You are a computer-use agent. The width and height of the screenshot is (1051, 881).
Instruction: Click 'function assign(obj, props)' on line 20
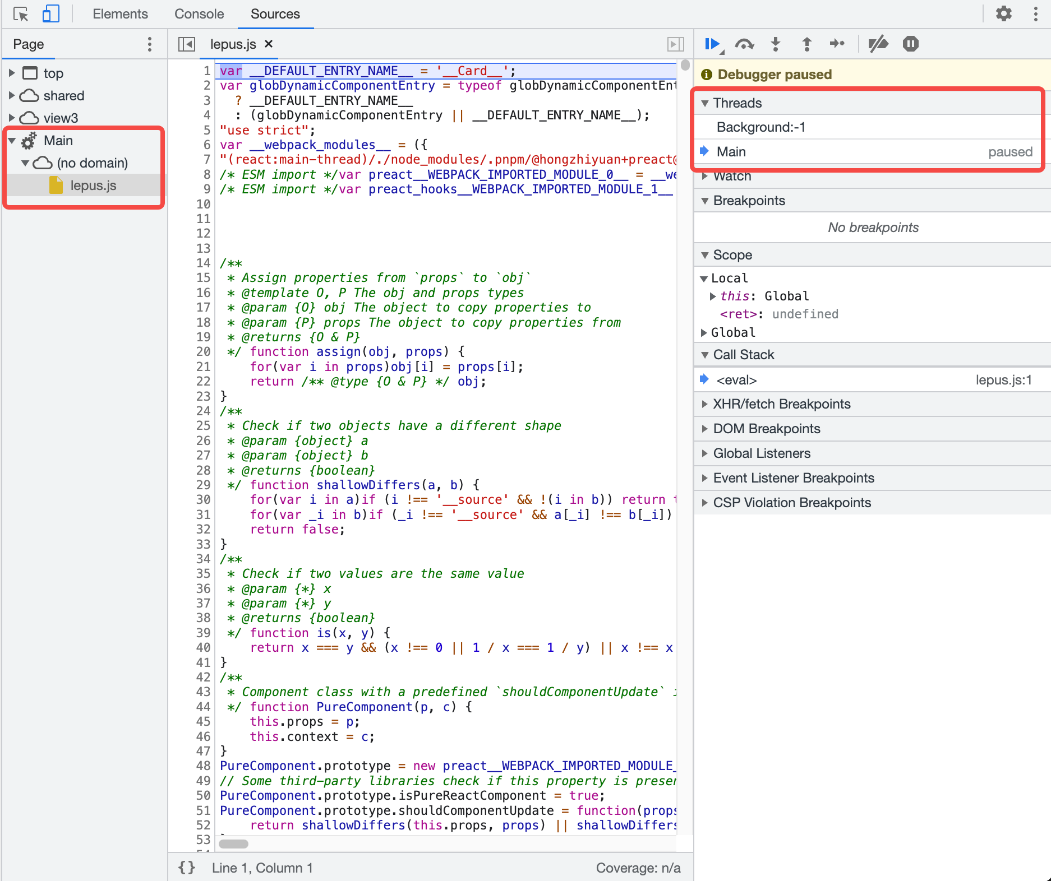tap(349, 351)
